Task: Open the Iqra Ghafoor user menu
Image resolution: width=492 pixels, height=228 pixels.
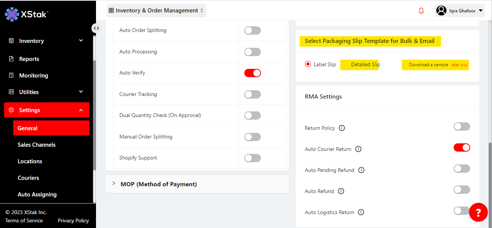Action: (x=460, y=11)
